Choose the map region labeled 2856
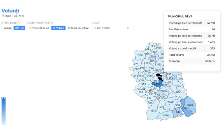224x125 pixels. tap(166, 115)
